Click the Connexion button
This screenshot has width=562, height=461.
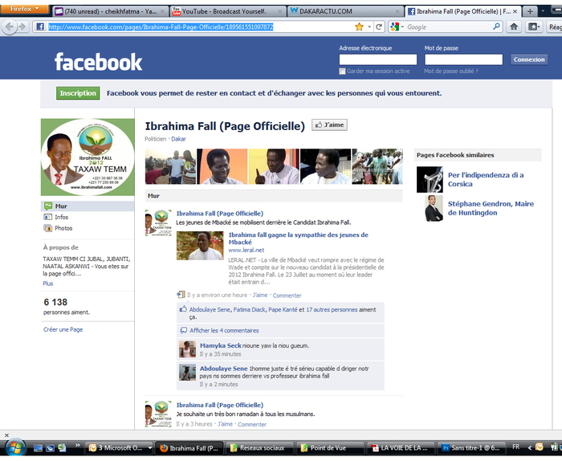(529, 59)
